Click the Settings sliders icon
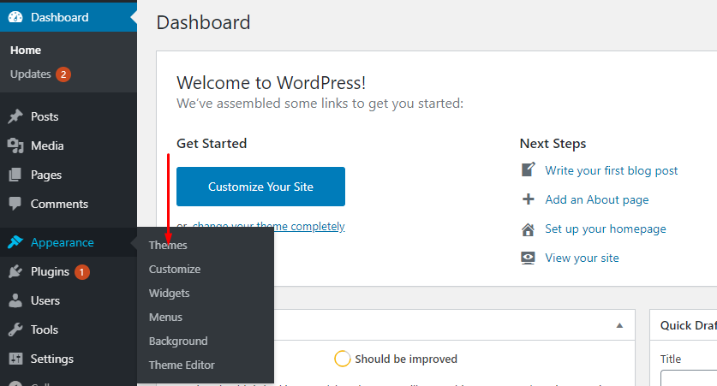717x386 pixels. (x=15, y=359)
